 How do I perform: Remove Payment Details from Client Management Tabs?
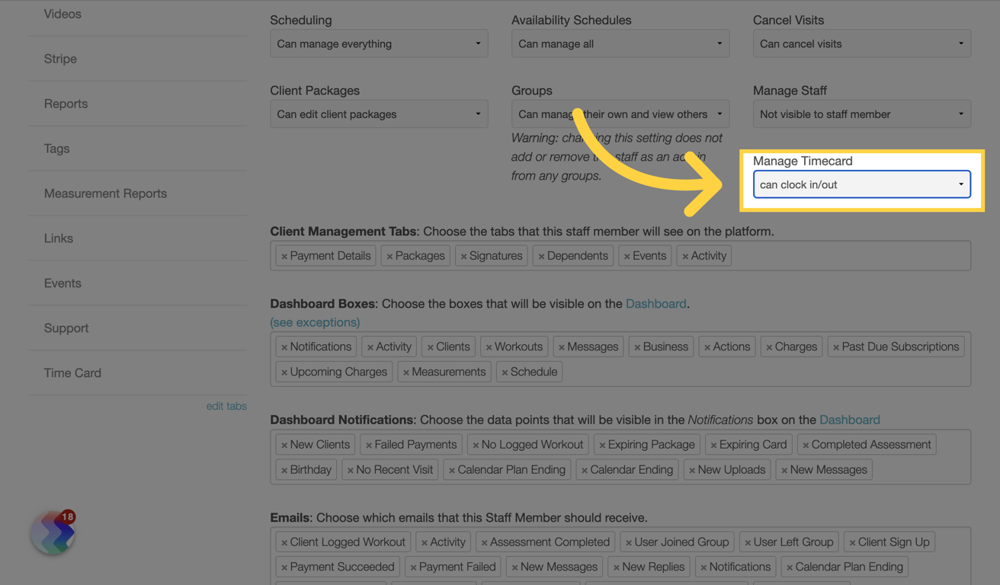(x=284, y=255)
